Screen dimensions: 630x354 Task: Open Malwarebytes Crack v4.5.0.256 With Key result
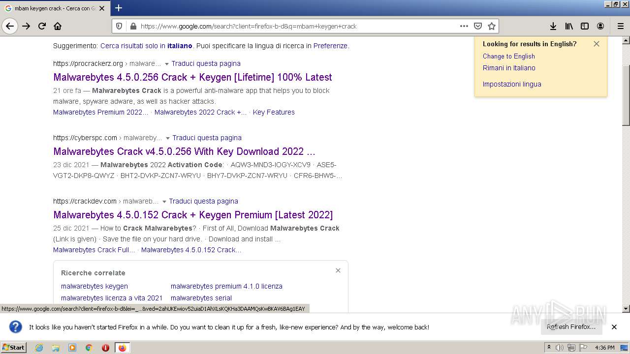[184, 151]
